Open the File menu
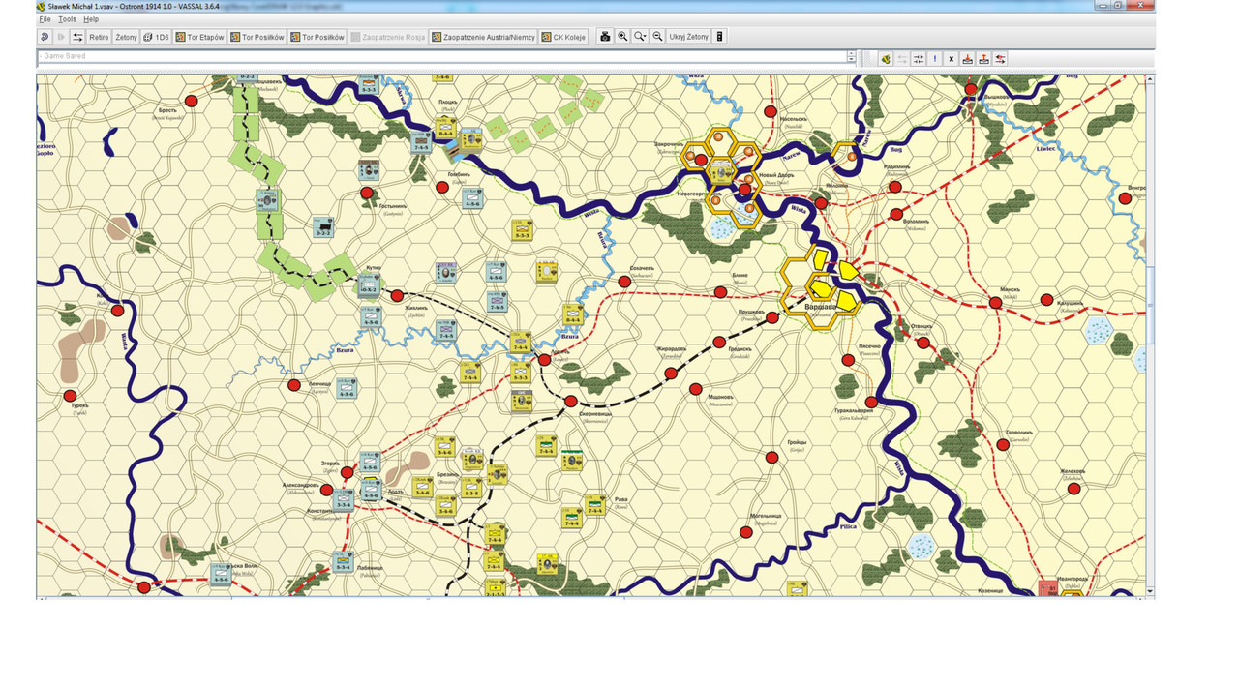 (x=45, y=19)
